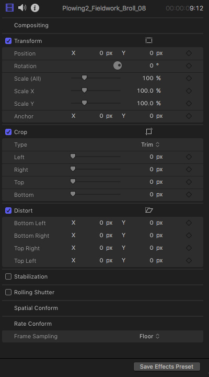Viewport: 209px width, 377px height.
Task: Disable the Transform checkbox
Action: [8, 41]
